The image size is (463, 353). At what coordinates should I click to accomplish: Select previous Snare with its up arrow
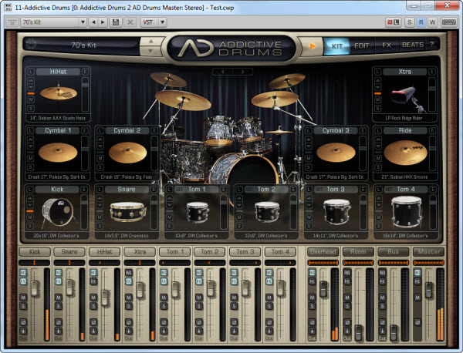coord(100,198)
